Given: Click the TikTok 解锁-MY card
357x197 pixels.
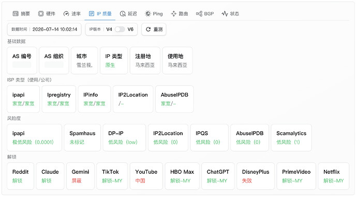Looking at the screenshot, I should [112, 176].
